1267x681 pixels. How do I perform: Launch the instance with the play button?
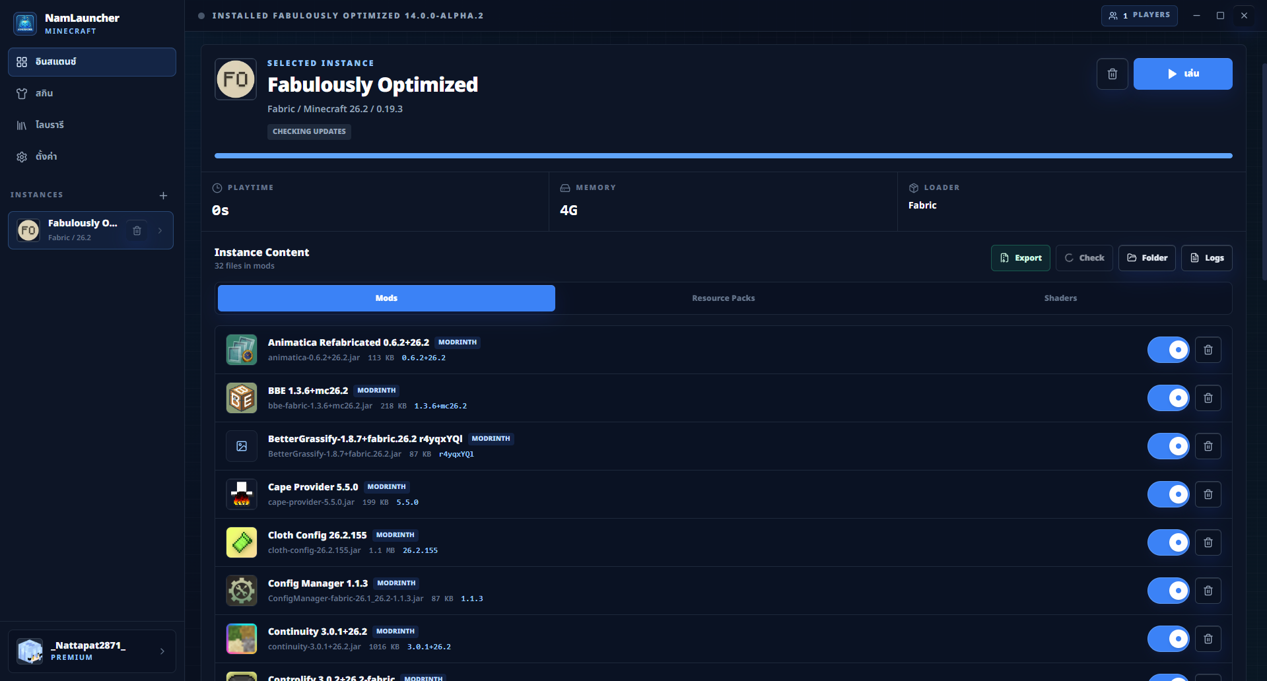tap(1182, 74)
